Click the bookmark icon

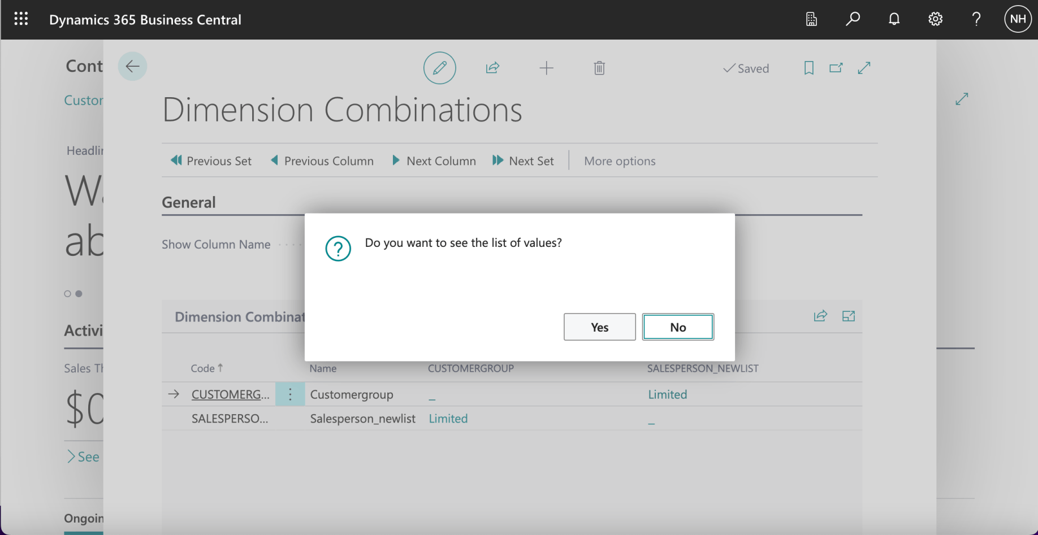(x=809, y=68)
